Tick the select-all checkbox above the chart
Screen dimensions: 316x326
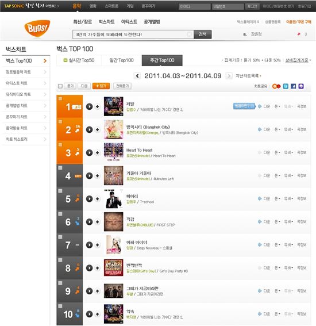tap(60, 86)
